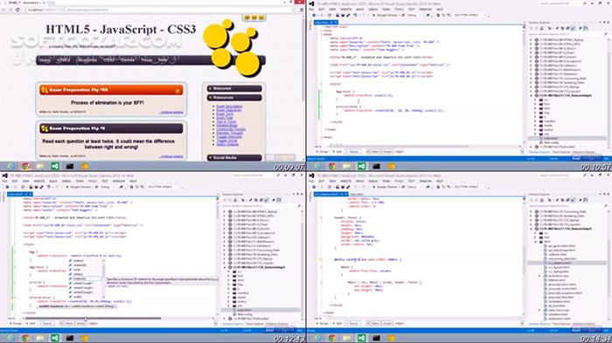Click last link in the Resources list
The width and height of the screenshot is (612, 343).
tap(227, 144)
